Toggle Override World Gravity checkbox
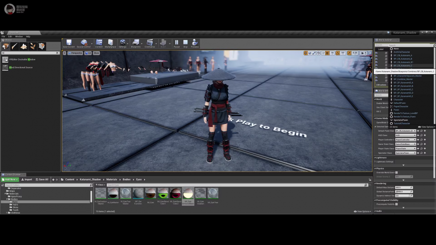Viewport: 436px width, 245px height. coord(396,172)
